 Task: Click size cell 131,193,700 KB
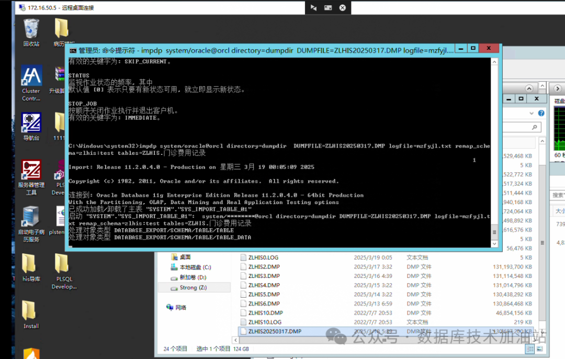513,267
